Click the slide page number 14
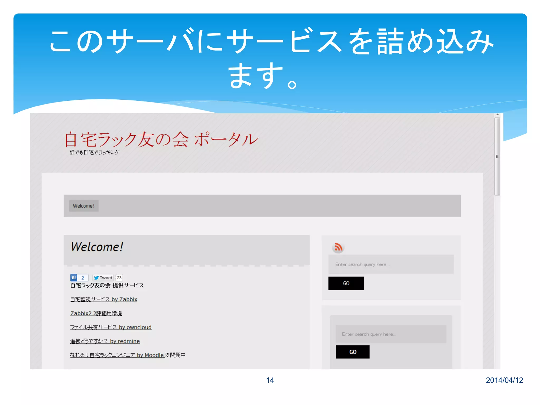540x405 pixels. pyautogui.click(x=270, y=380)
